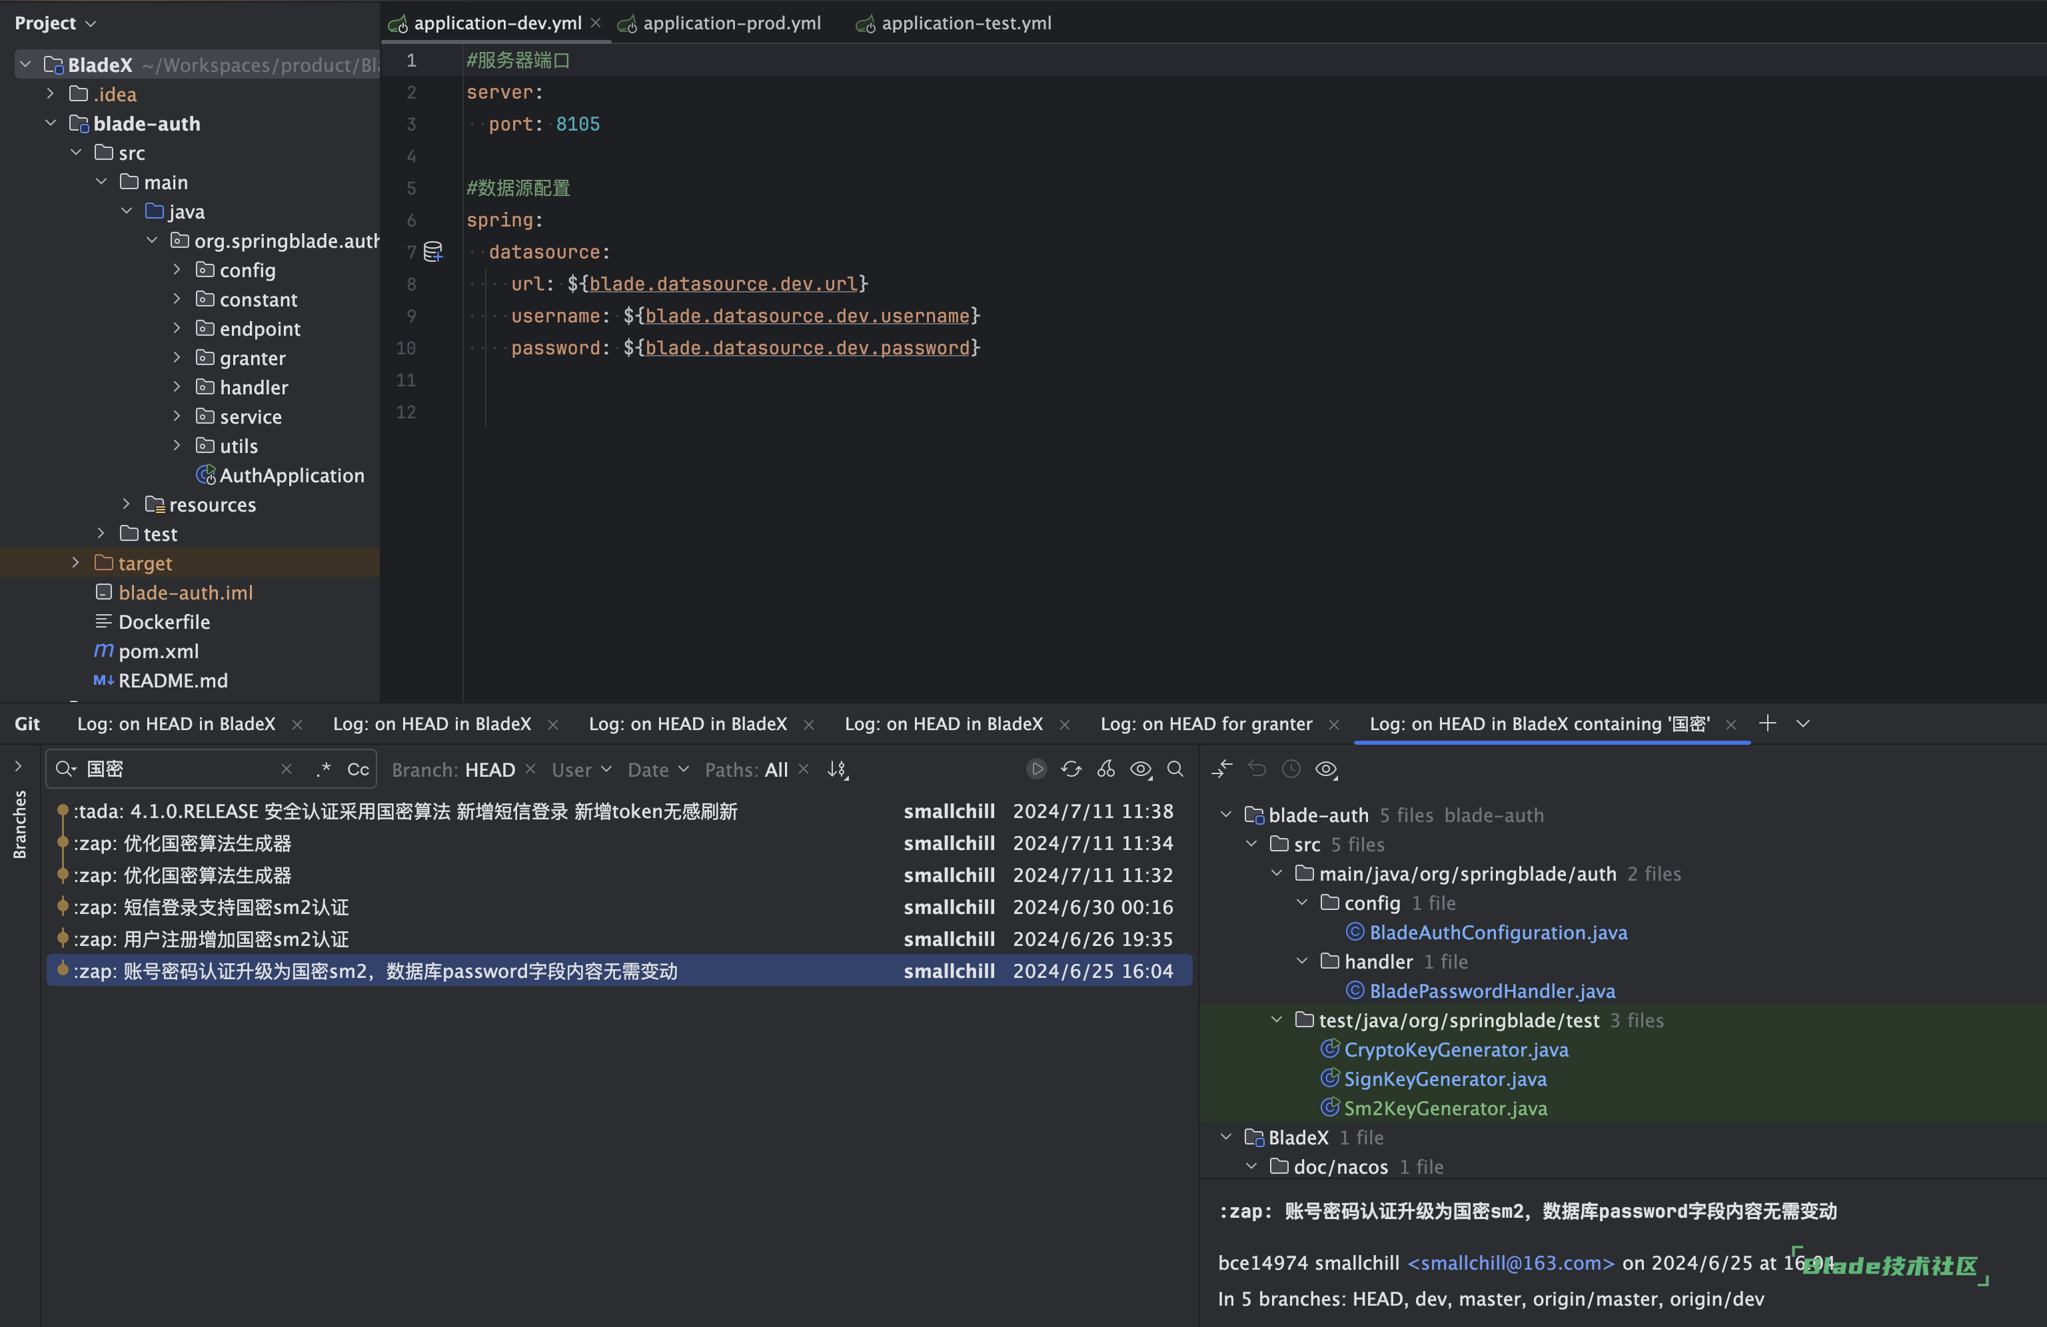Click the history clock icon in changes pane
Viewport: 2047px width, 1327px height.
point(1291,769)
